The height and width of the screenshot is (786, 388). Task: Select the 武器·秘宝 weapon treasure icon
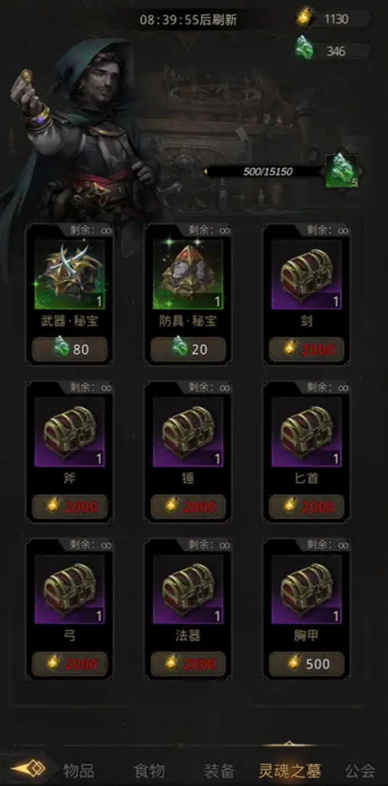point(69,274)
